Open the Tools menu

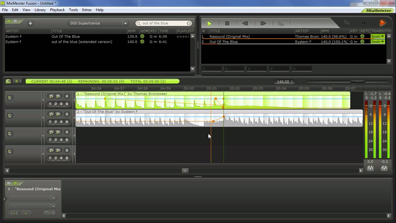pyautogui.click(x=73, y=10)
